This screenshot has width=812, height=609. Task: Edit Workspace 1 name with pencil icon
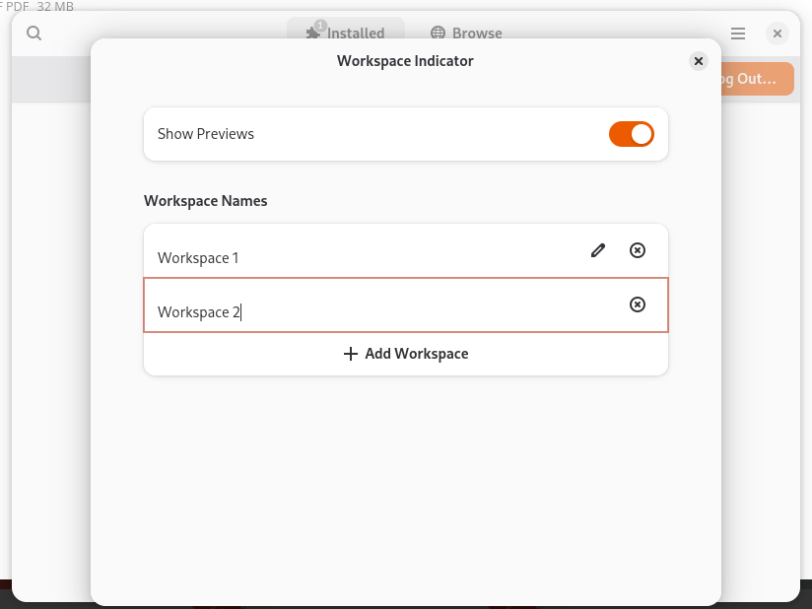coord(598,250)
